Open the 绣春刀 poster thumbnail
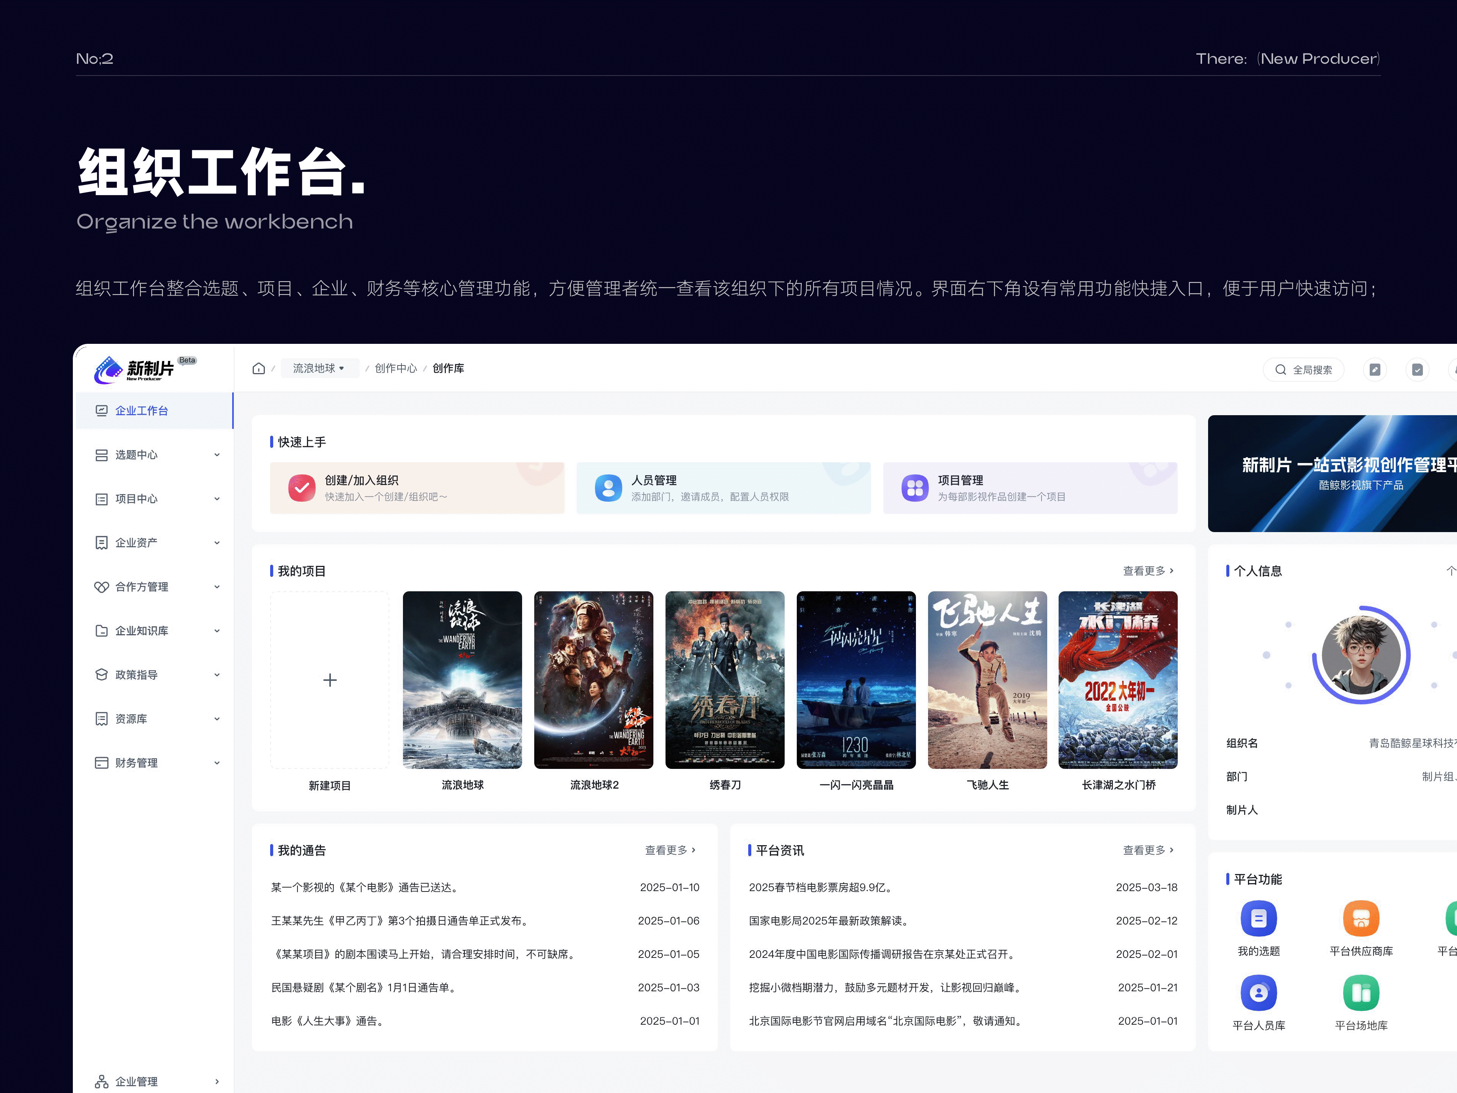The image size is (1457, 1093). 725,680
